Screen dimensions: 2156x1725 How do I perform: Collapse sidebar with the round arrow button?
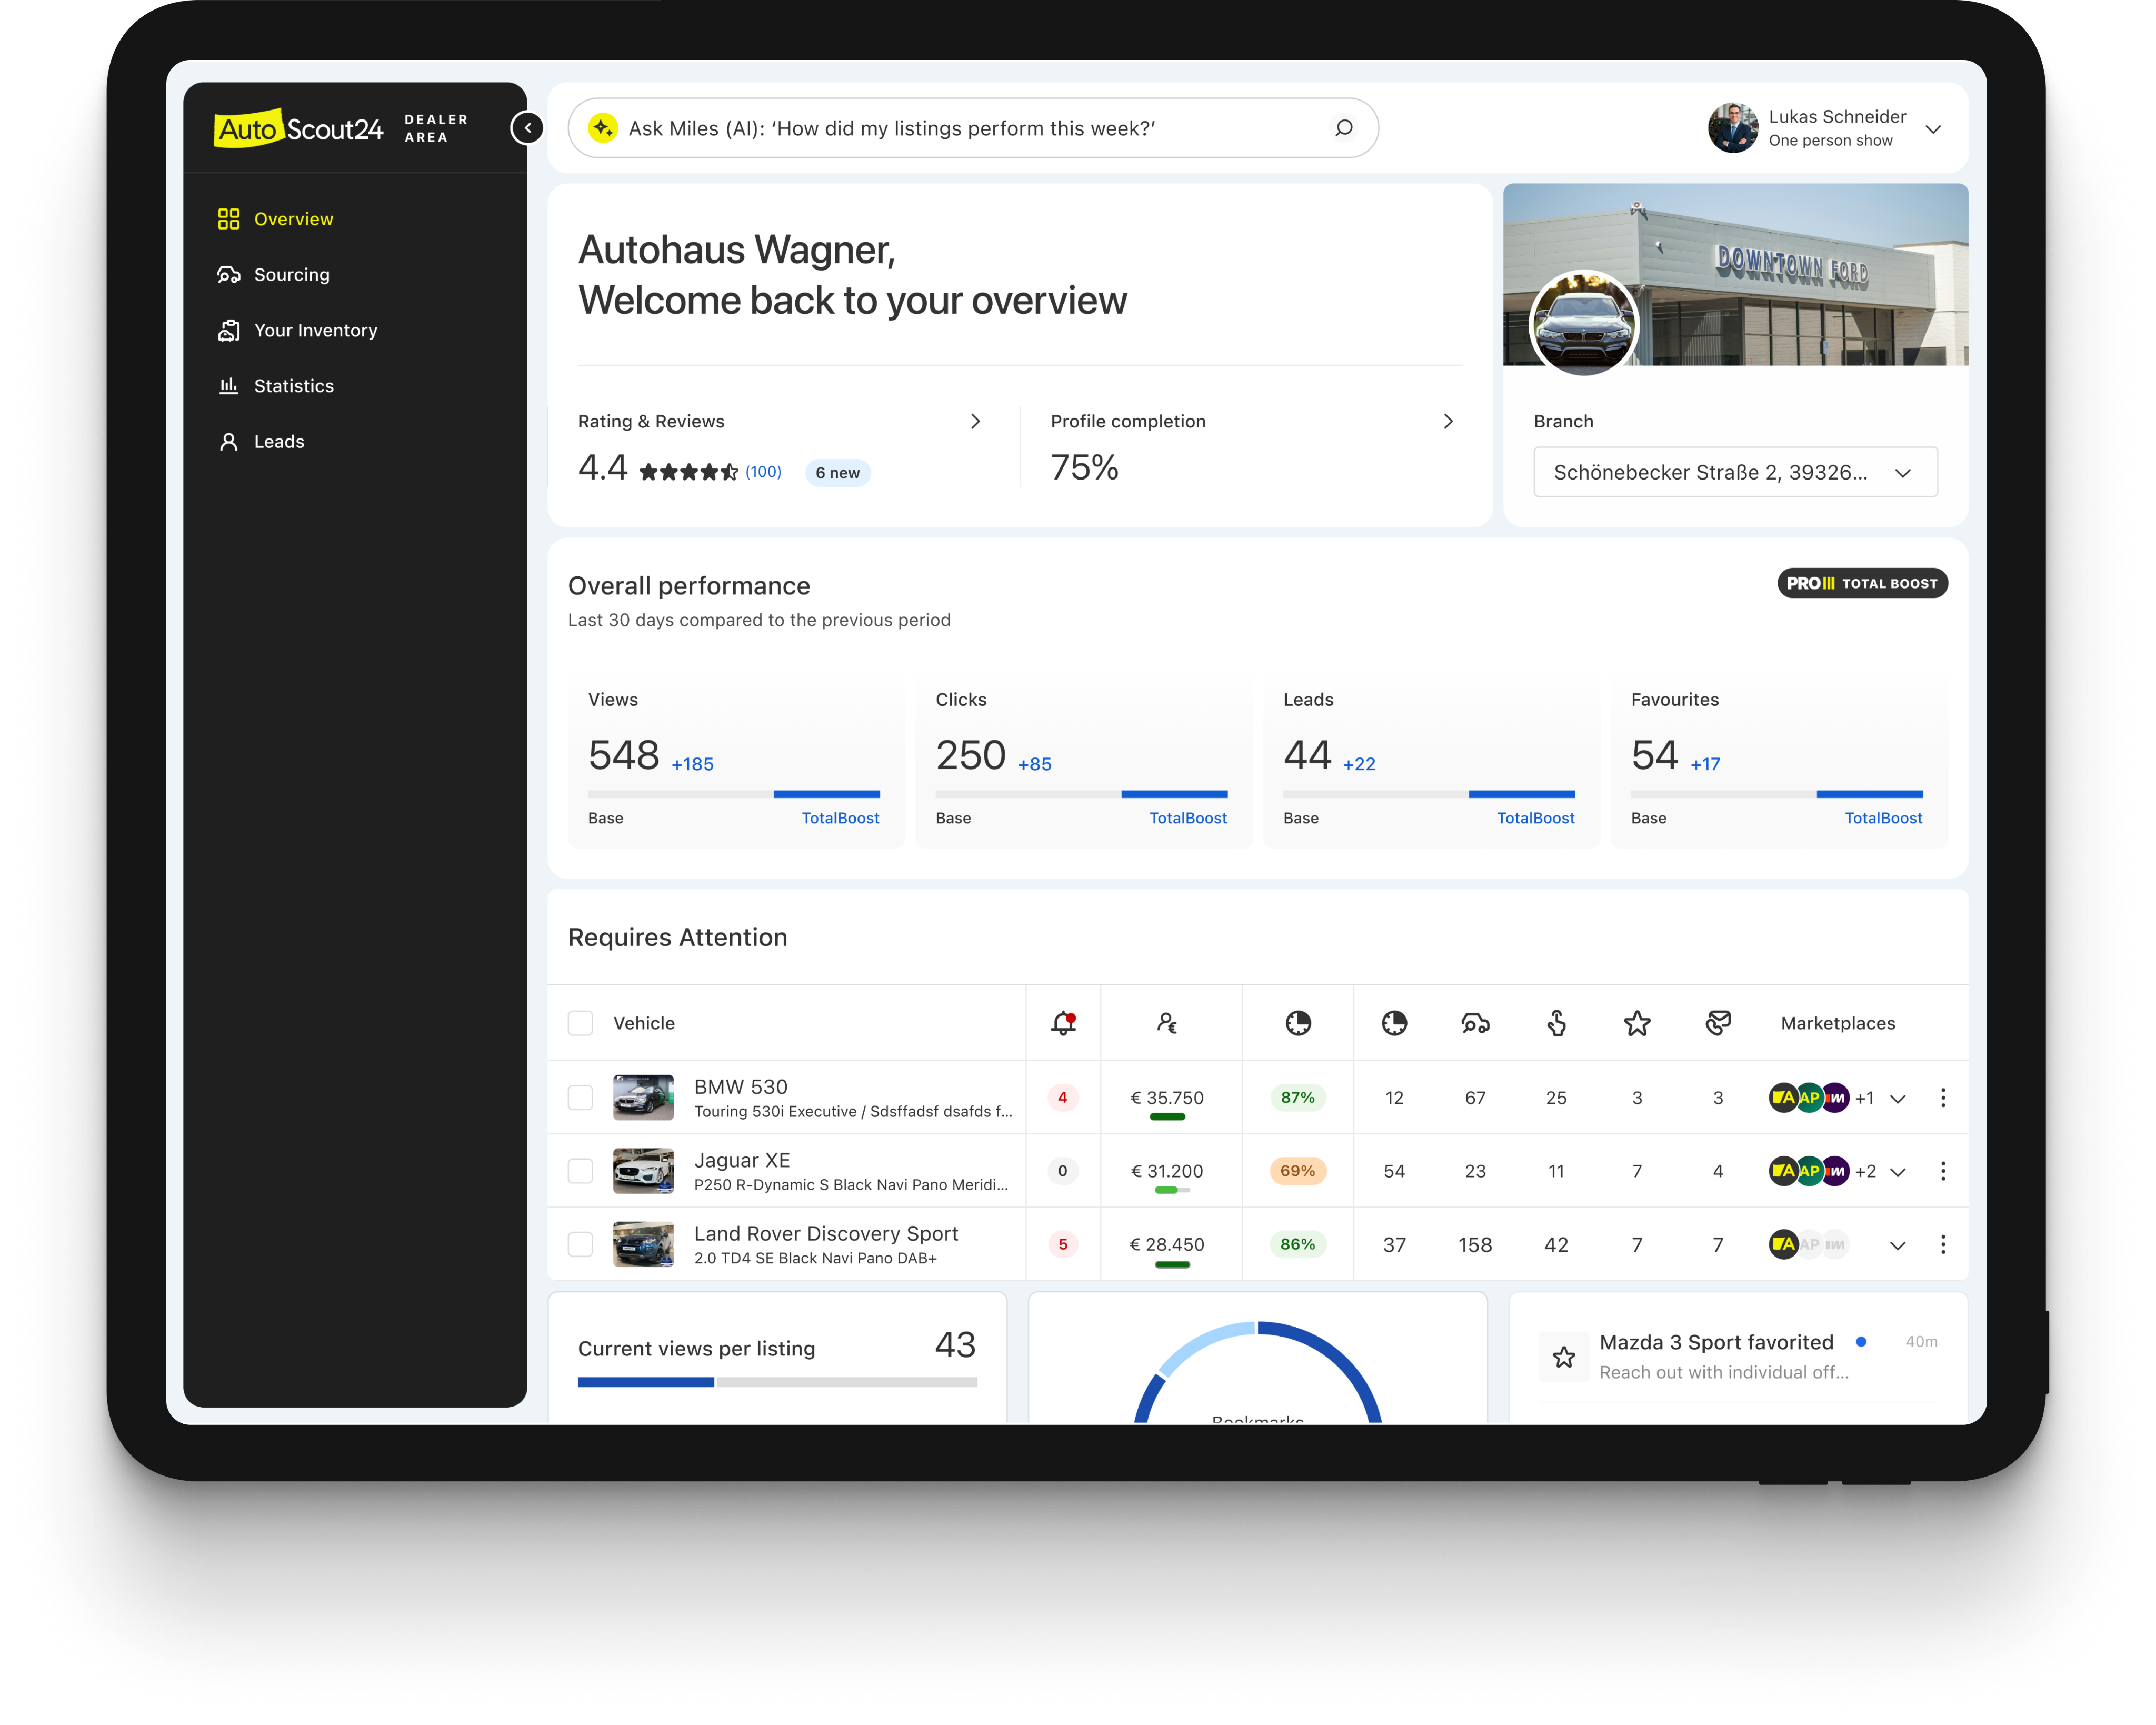tap(527, 128)
